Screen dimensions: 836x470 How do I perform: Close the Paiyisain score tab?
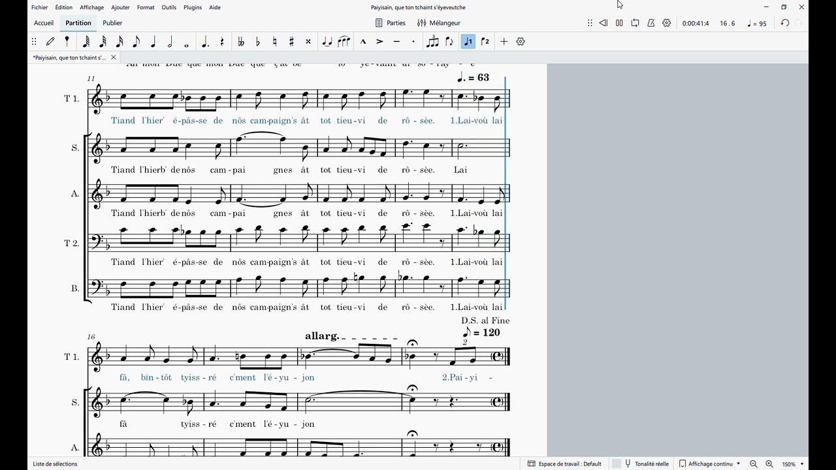pos(113,57)
